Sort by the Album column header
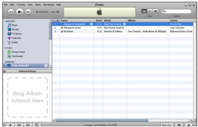198x127 pixels. (148, 20)
